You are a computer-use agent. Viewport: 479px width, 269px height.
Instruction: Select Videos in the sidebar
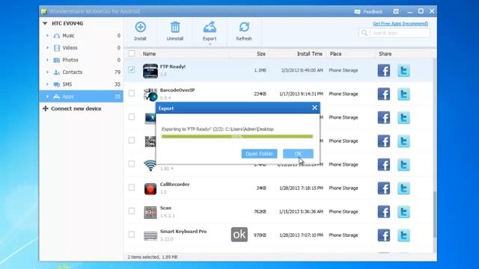pos(82,48)
